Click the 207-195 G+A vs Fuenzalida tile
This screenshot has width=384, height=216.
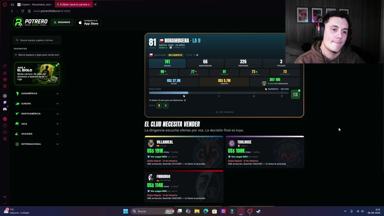[275, 82]
